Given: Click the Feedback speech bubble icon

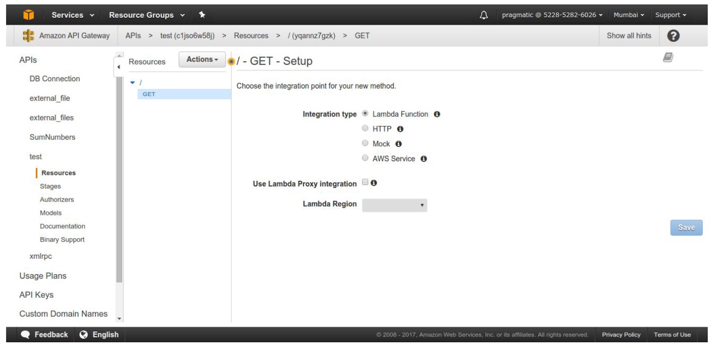Looking at the screenshot, I should click(x=26, y=335).
